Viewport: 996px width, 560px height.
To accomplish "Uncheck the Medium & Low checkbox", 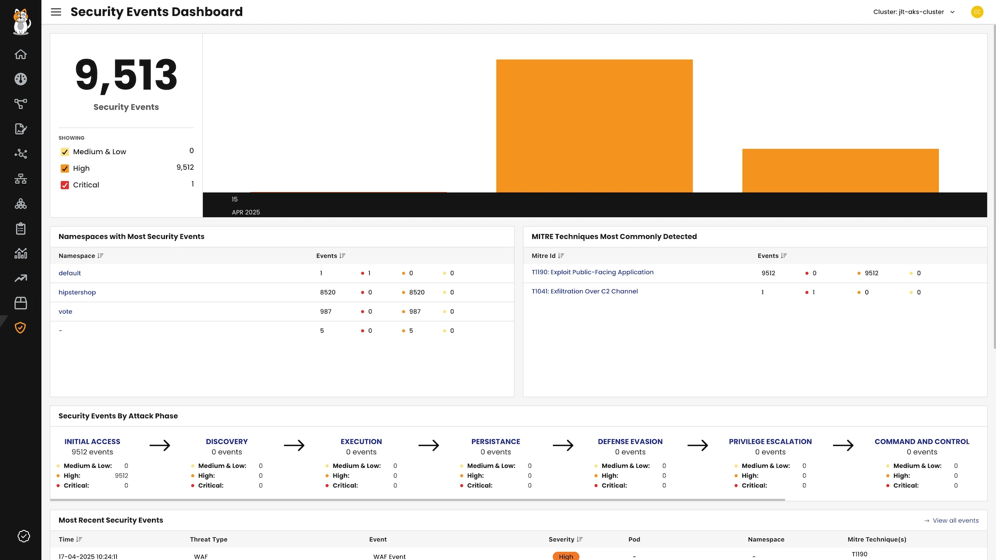I will pos(65,152).
